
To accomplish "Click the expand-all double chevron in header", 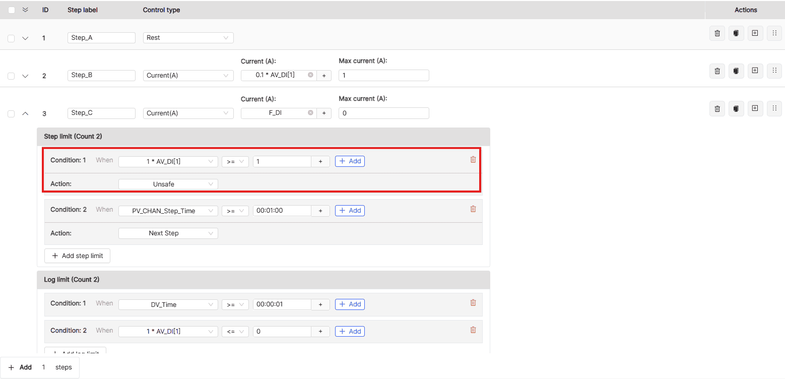I will (x=25, y=10).
